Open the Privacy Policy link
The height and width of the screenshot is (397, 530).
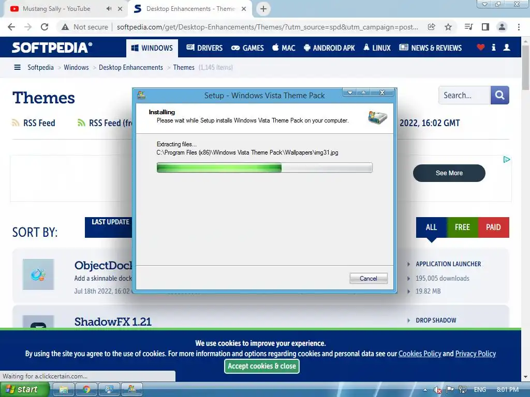[476, 354]
